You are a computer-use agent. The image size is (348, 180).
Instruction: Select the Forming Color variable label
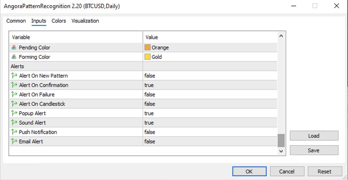click(x=35, y=57)
